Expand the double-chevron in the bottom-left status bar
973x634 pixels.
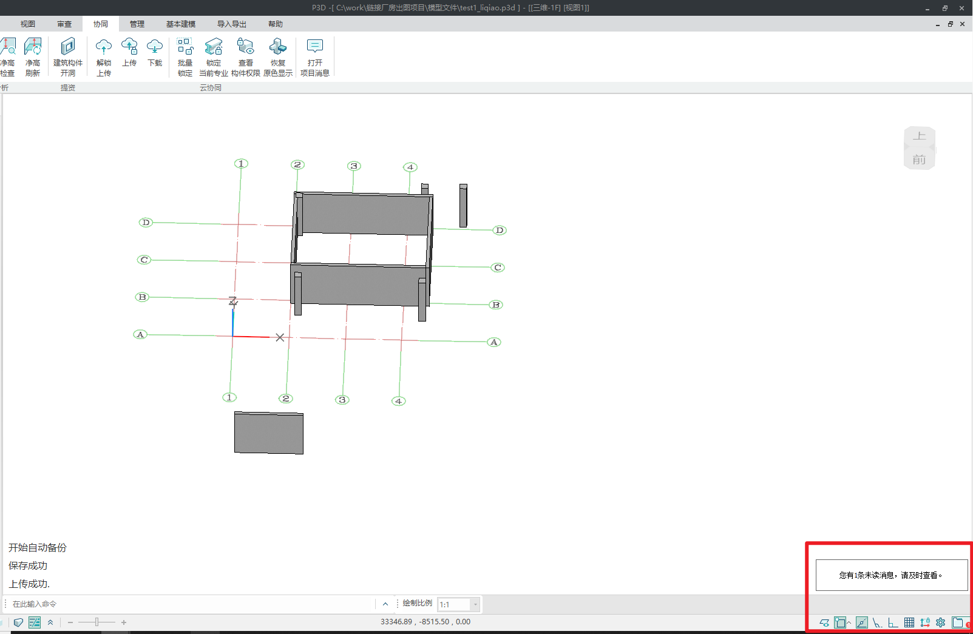point(50,622)
